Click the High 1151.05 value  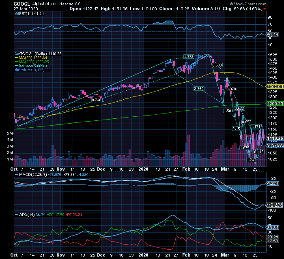pyautogui.click(x=114, y=9)
